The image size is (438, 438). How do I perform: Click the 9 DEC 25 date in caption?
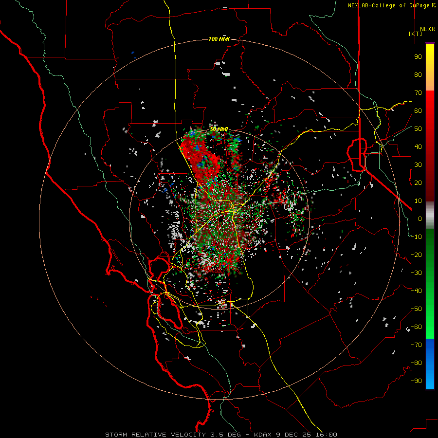pyautogui.click(x=293, y=435)
